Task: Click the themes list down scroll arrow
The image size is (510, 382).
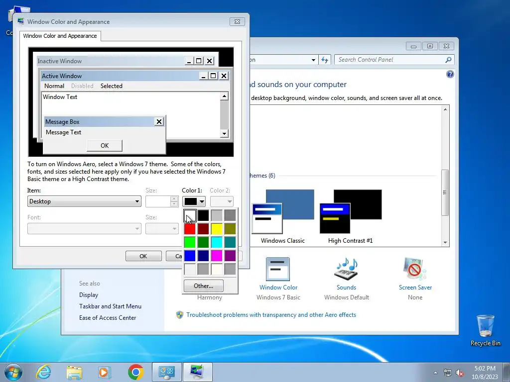Action: (445, 242)
